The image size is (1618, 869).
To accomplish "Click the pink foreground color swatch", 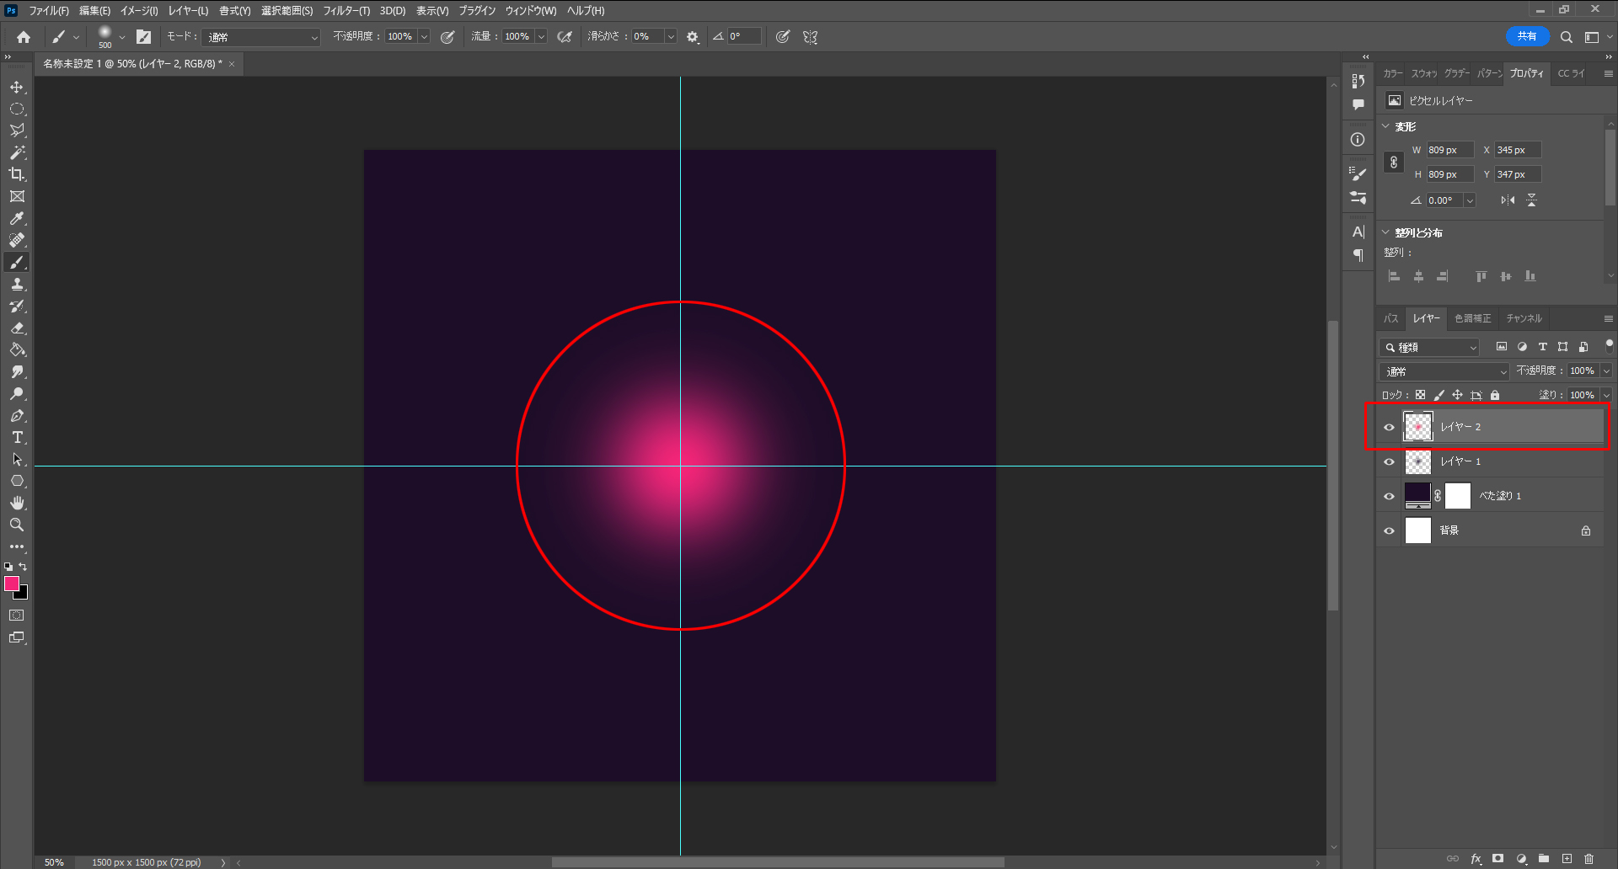I will [x=11, y=584].
